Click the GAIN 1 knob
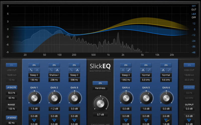201x125 pixels. (34, 98)
